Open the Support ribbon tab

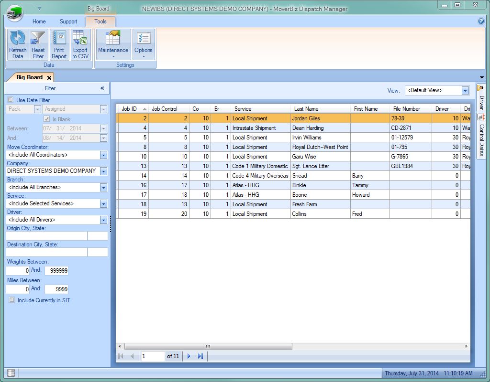pyautogui.click(x=68, y=21)
